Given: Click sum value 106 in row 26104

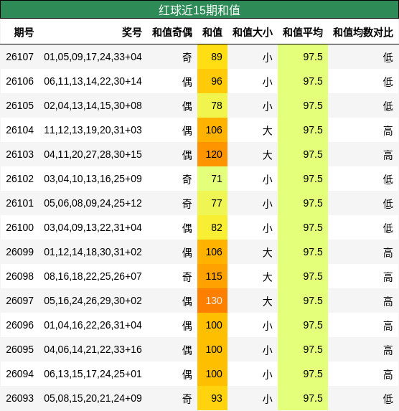Looking at the screenshot, I should pyautogui.click(x=212, y=130).
